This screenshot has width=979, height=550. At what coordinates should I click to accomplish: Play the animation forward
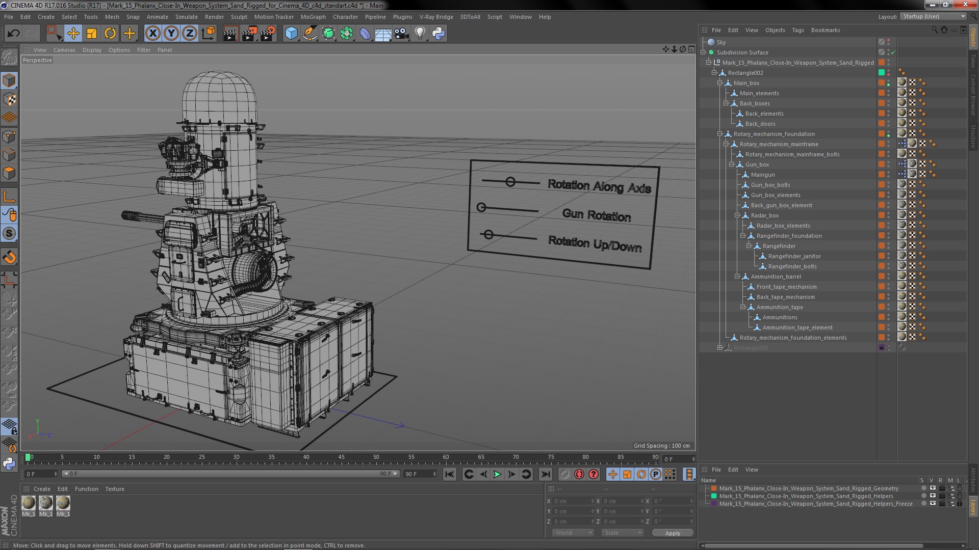[x=497, y=474]
